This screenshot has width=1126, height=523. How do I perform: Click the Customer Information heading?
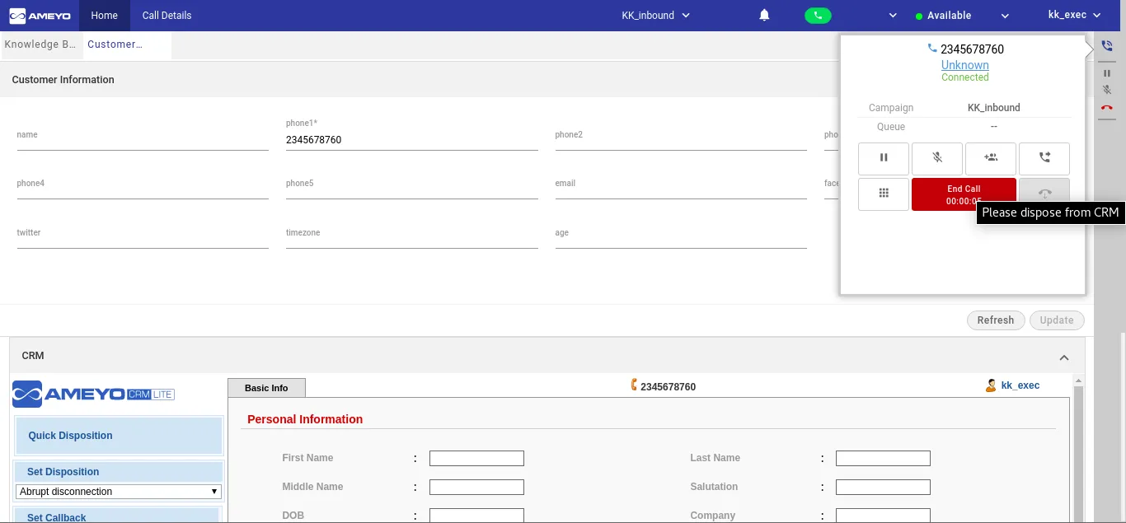pyautogui.click(x=63, y=80)
